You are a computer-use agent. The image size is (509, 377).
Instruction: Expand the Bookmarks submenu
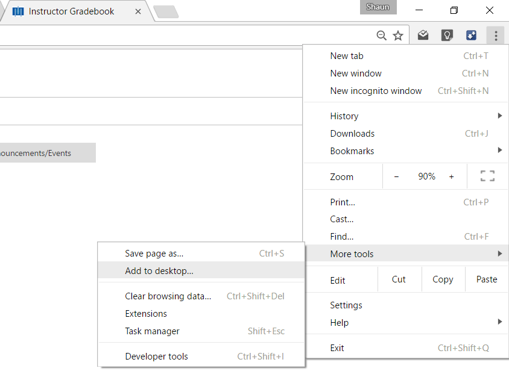click(406, 151)
